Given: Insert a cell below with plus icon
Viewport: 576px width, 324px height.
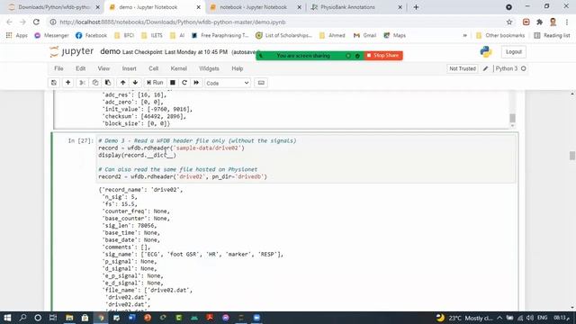Looking at the screenshot, I should [x=68, y=83].
